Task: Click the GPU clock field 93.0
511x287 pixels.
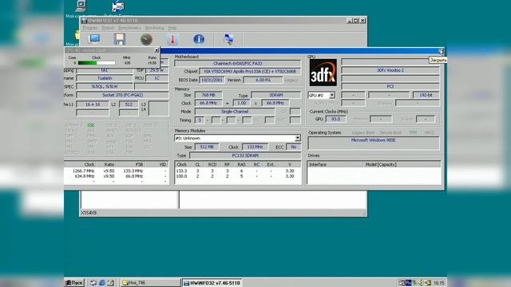Action: click(x=335, y=119)
